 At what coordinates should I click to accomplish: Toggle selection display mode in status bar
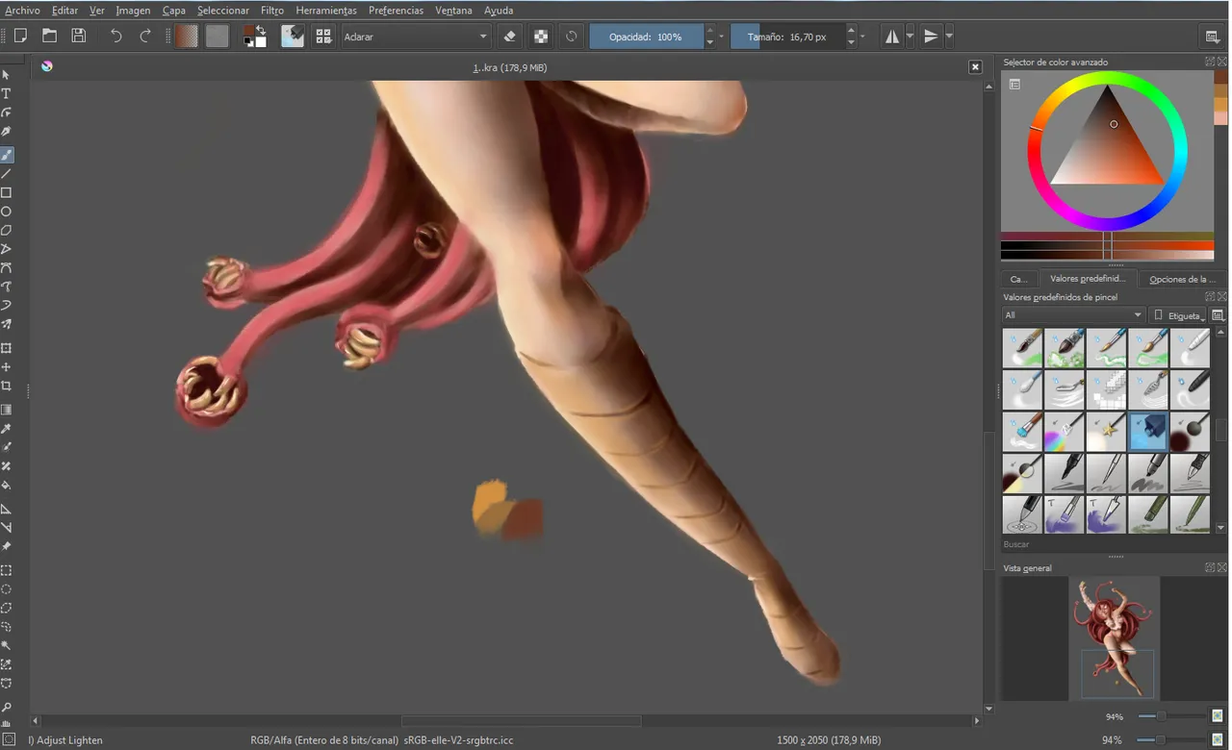(x=10, y=740)
